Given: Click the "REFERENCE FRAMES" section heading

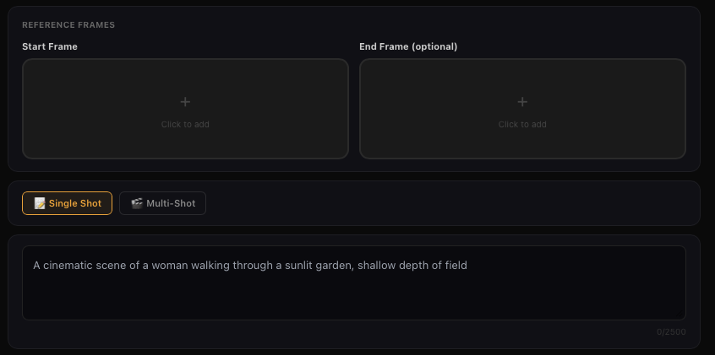Looking at the screenshot, I should pyautogui.click(x=68, y=25).
